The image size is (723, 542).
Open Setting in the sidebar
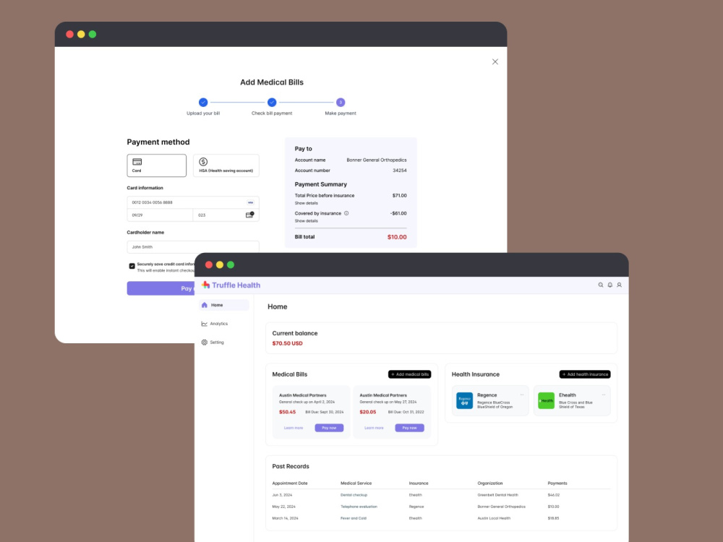[x=213, y=343]
